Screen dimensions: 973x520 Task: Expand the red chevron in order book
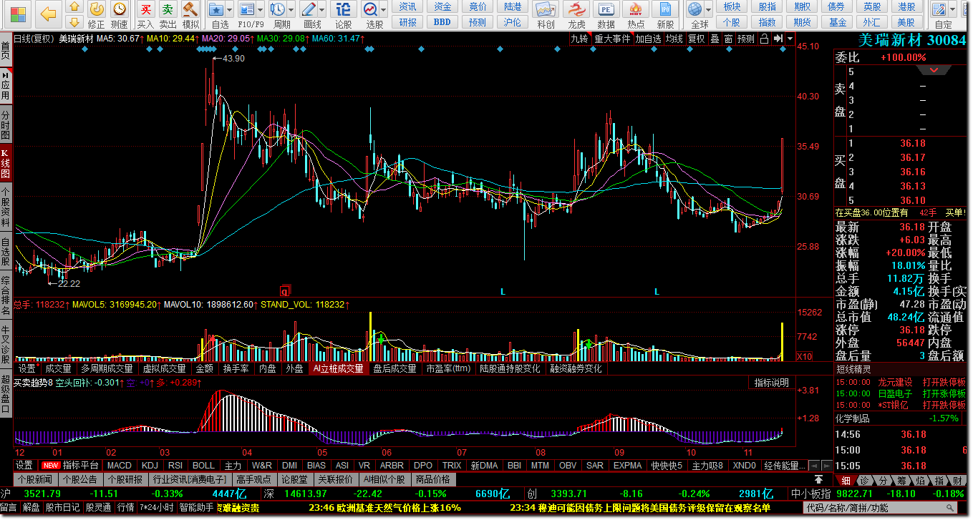pyautogui.click(x=934, y=70)
